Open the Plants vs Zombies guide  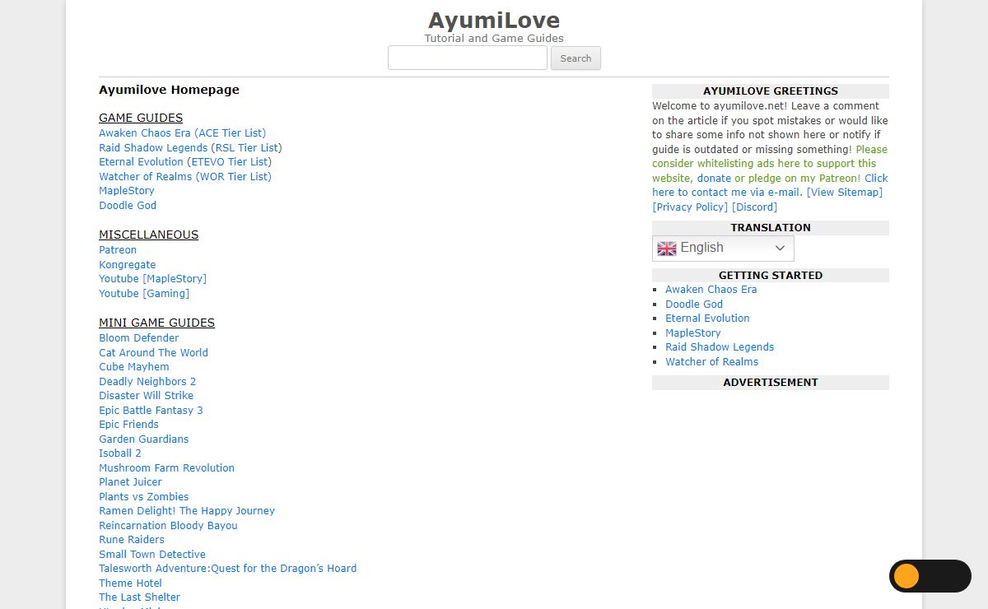pyautogui.click(x=144, y=497)
